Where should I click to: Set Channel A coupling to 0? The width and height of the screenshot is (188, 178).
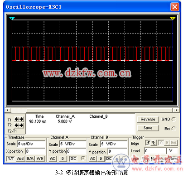(x=63, y=159)
